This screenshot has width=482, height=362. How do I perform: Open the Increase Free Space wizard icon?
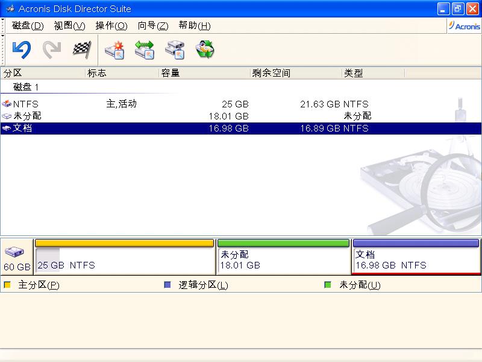(145, 49)
